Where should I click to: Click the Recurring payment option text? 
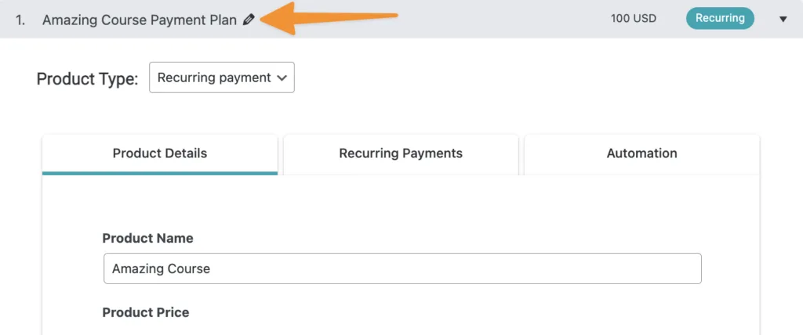point(213,77)
